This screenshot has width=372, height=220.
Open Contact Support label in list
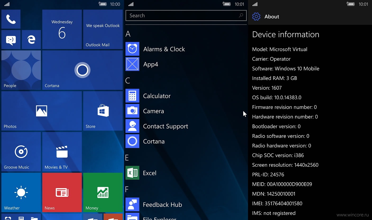coord(166,126)
